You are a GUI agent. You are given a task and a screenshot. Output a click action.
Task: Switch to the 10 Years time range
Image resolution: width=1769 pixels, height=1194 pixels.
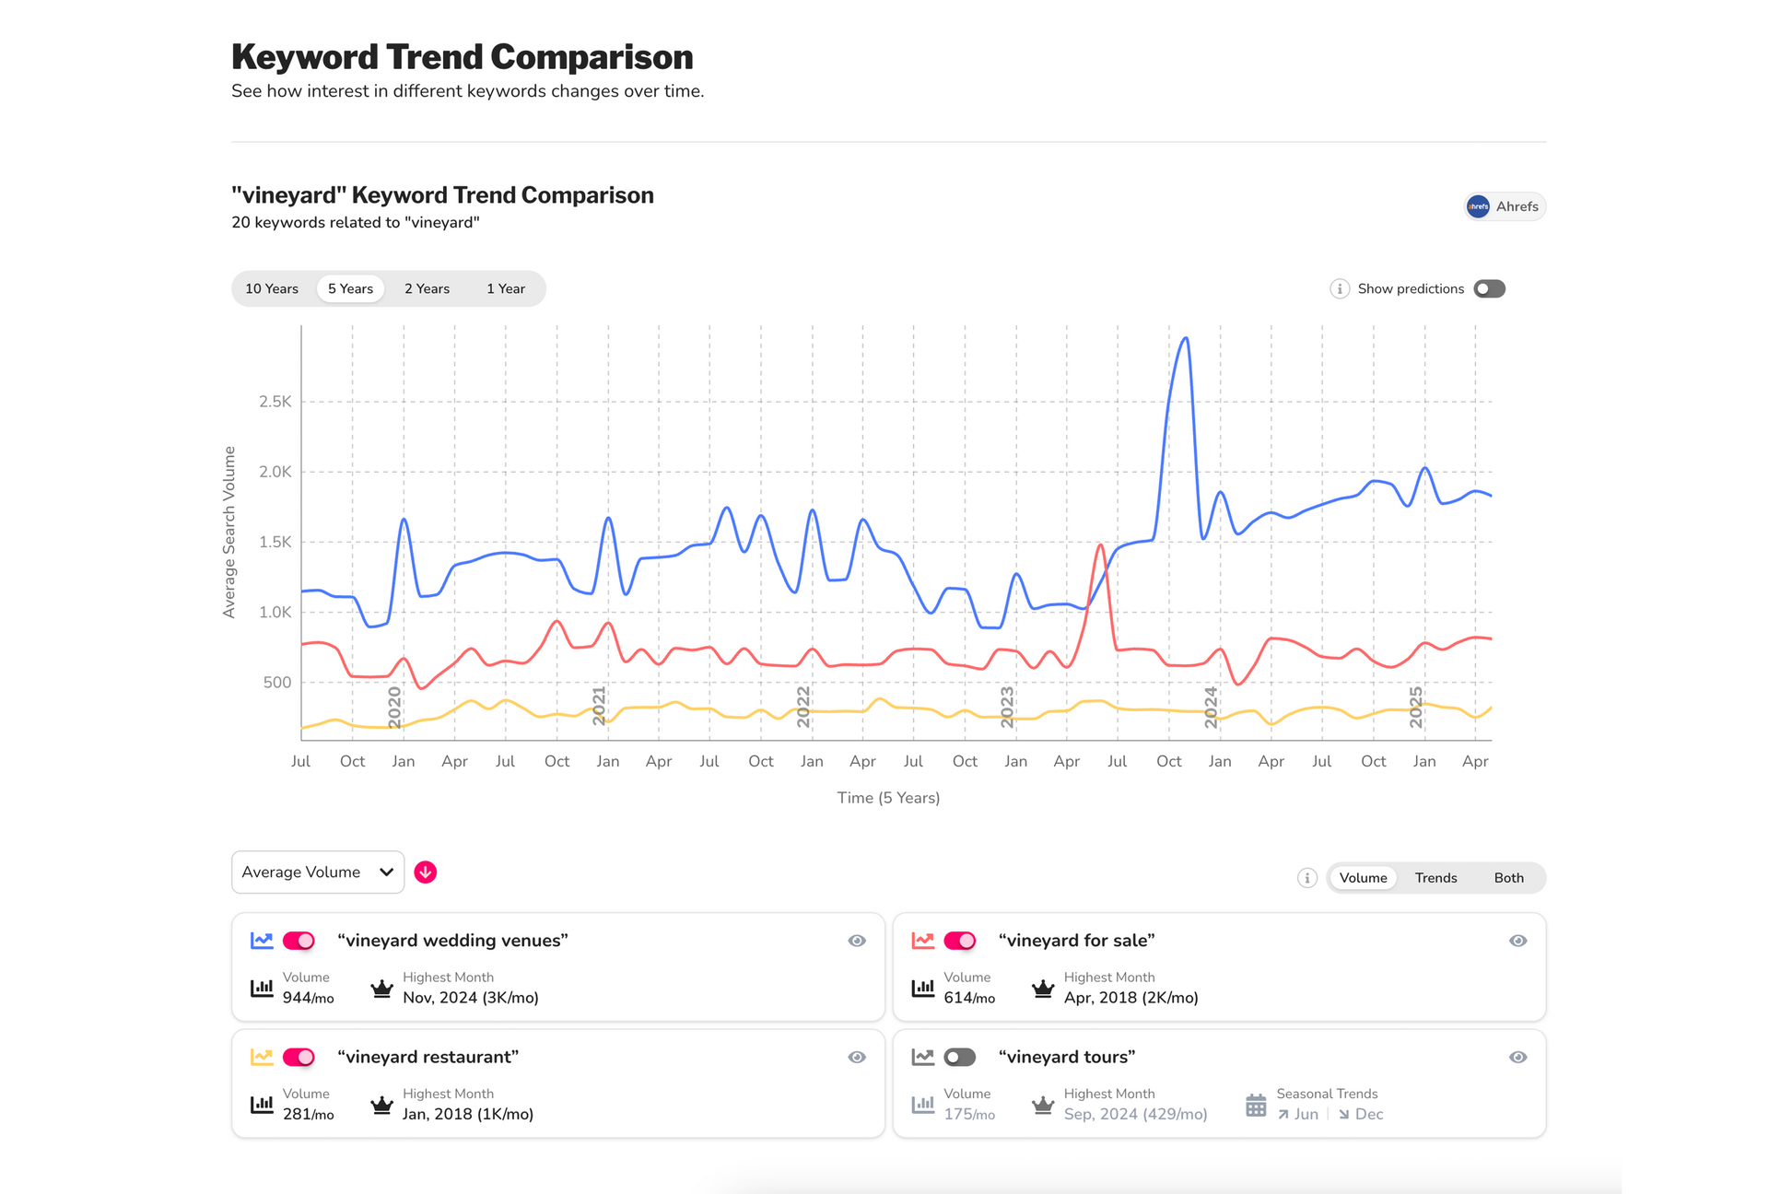point(272,288)
